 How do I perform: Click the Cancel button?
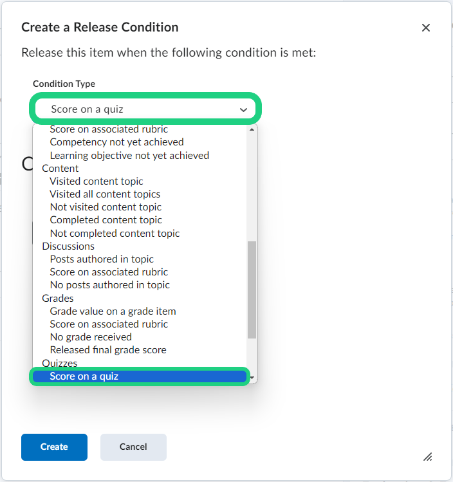[133, 447]
